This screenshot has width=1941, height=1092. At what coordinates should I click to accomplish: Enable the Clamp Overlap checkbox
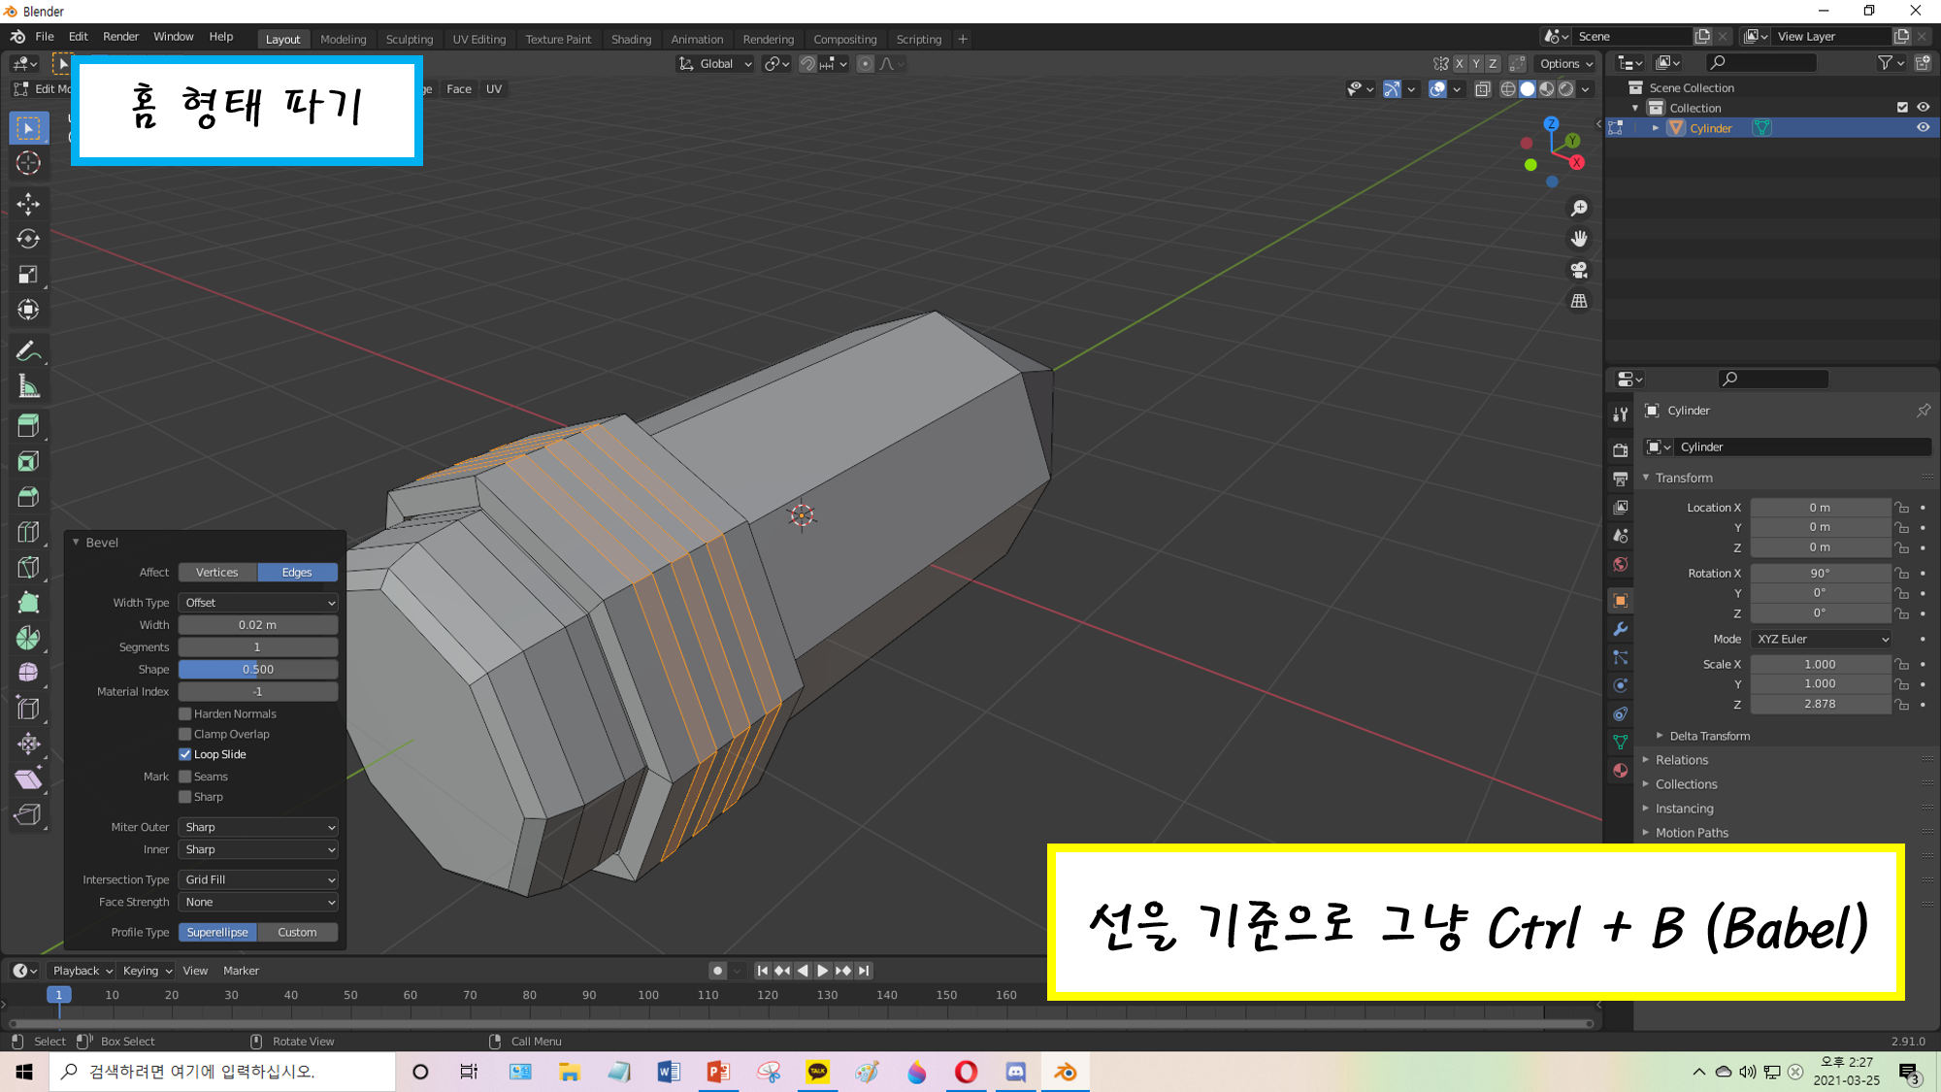185,734
